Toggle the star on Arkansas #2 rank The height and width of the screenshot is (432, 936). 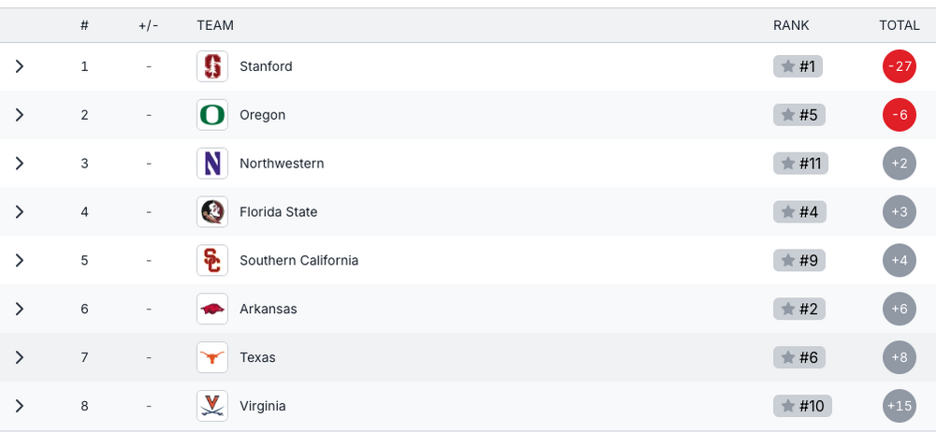[x=788, y=309]
